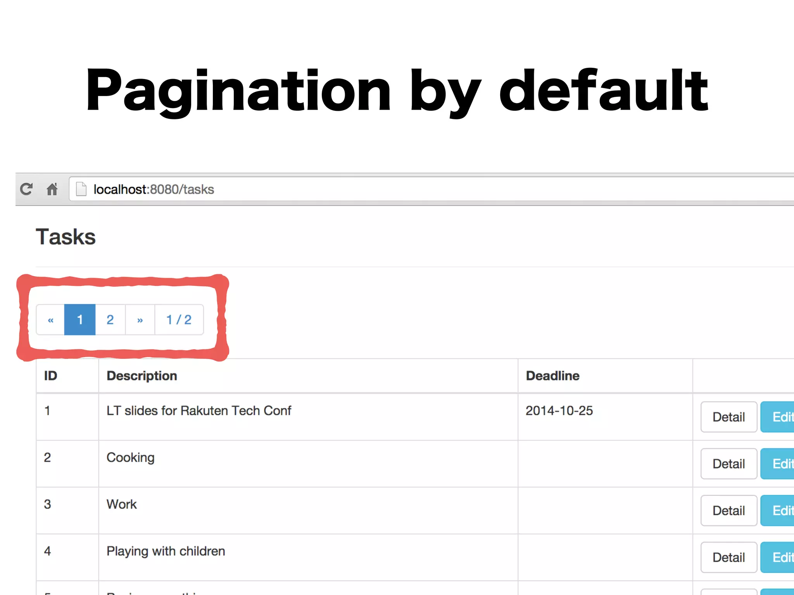
Task: Go to previous page with « button
Action: (x=50, y=320)
